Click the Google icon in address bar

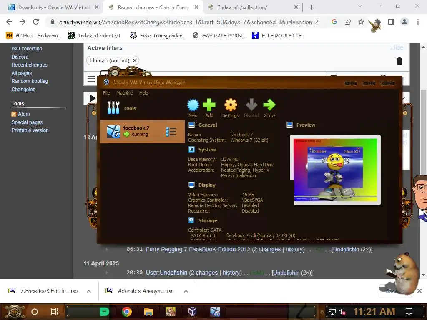coord(334,22)
